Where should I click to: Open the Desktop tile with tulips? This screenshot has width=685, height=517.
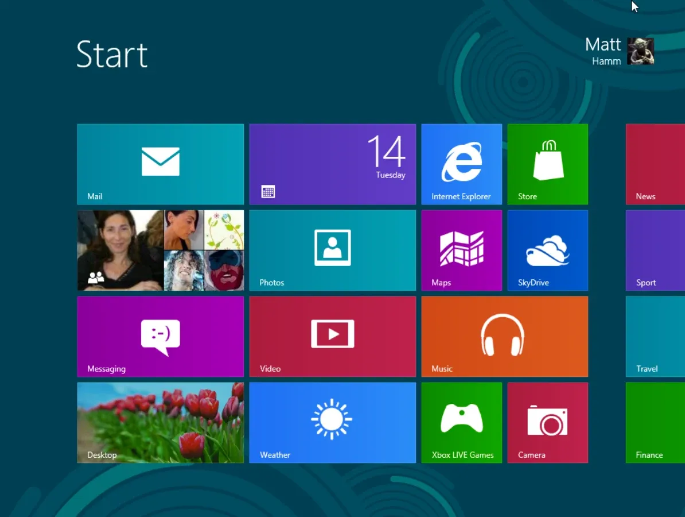(160, 423)
